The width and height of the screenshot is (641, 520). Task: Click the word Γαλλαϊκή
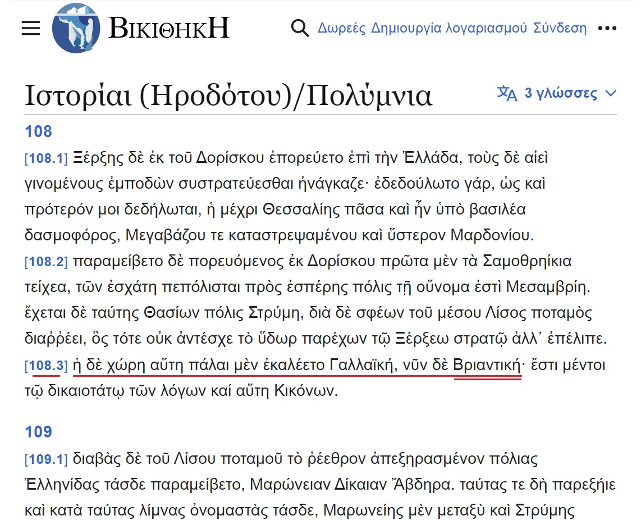pyautogui.click(x=363, y=364)
